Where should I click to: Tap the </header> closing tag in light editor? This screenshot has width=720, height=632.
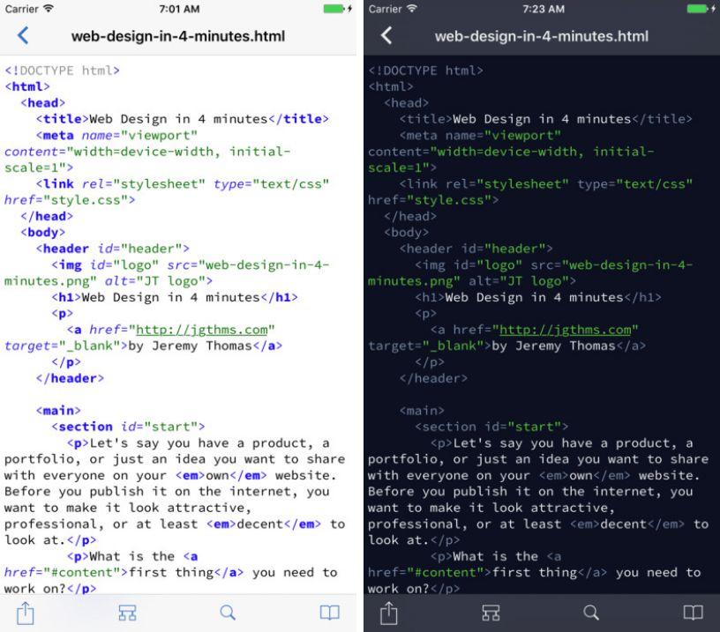(70, 378)
